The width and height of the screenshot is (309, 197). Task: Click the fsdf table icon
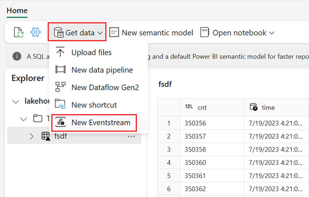point(46,136)
